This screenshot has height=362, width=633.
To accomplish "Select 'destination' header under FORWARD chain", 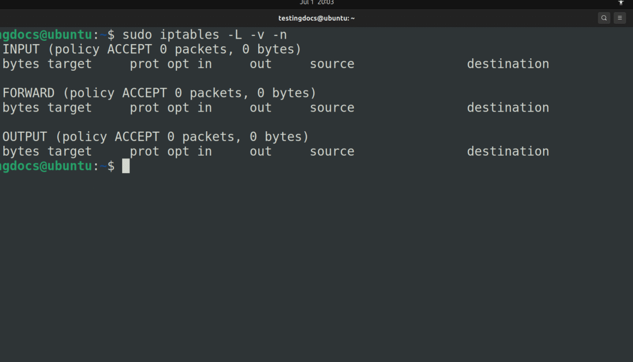I will 508,108.
